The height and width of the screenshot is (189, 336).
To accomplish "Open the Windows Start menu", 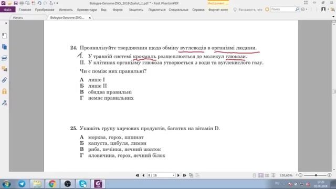I will click(7, 184).
